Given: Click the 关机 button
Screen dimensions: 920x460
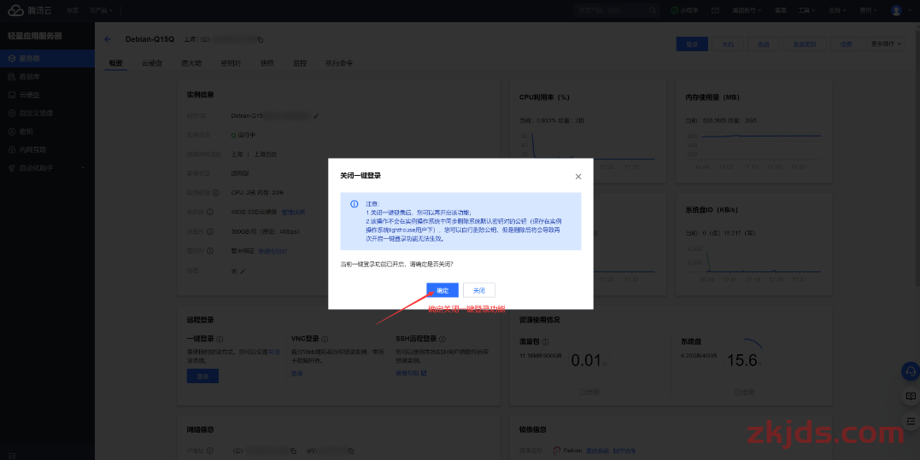Looking at the screenshot, I should click(x=728, y=44).
